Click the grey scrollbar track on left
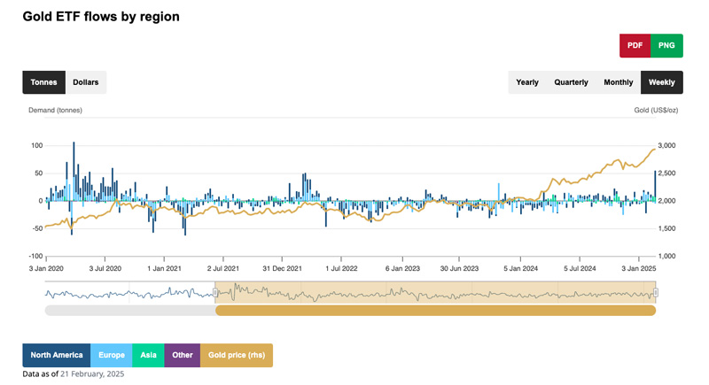Screen dimensions: 709x385 [129, 311]
